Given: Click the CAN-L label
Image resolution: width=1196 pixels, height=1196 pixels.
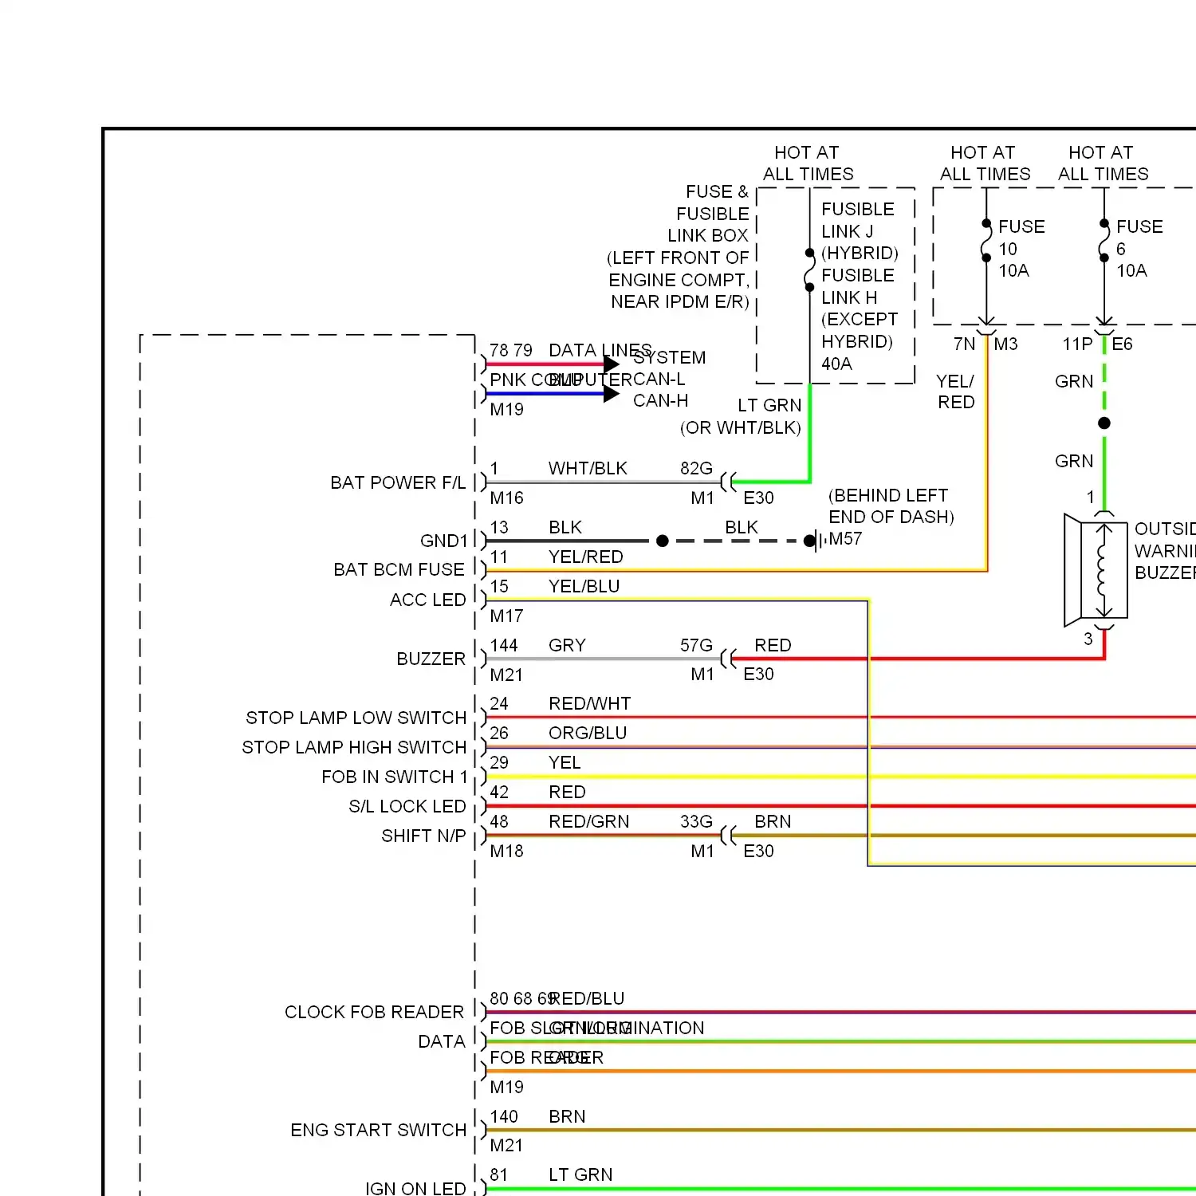Looking at the screenshot, I should 659,379.
